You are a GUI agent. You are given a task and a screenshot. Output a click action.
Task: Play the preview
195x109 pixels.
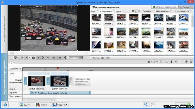(54, 58)
